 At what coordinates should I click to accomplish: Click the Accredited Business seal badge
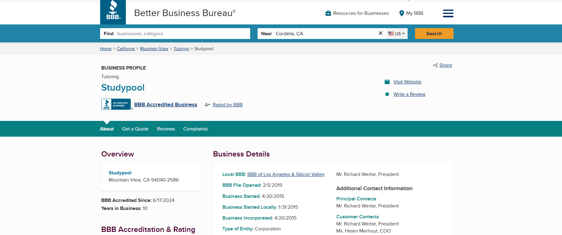click(x=116, y=105)
